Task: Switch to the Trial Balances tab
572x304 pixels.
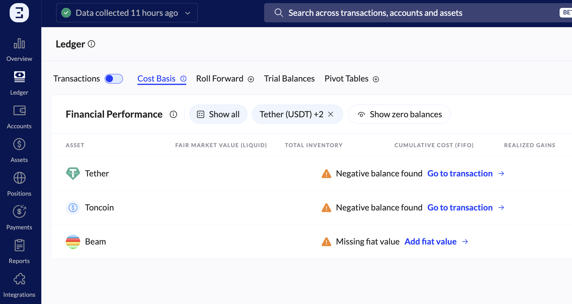Action: pyautogui.click(x=289, y=79)
